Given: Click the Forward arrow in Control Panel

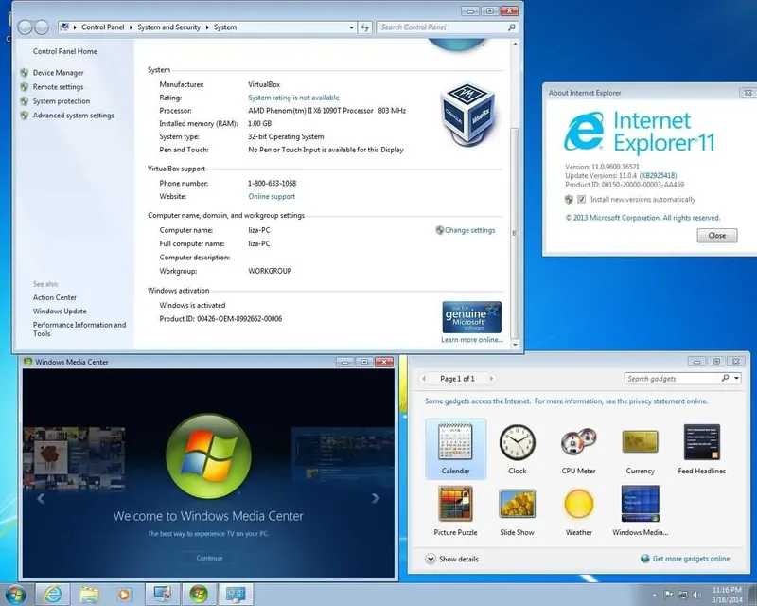Looking at the screenshot, I should [42, 27].
